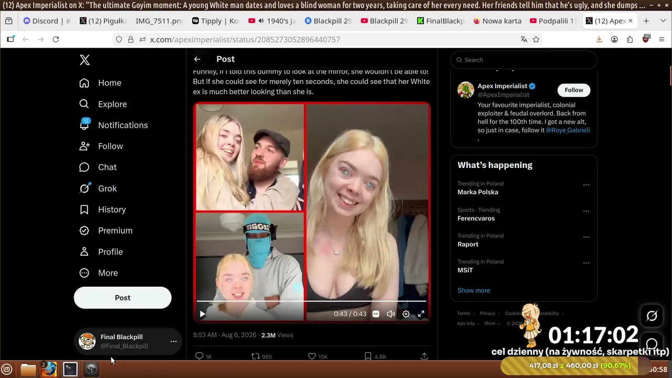The width and height of the screenshot is (672, 378).
Task: Open account options dots beside Final Blackpill
Action: tap(173, 341)
